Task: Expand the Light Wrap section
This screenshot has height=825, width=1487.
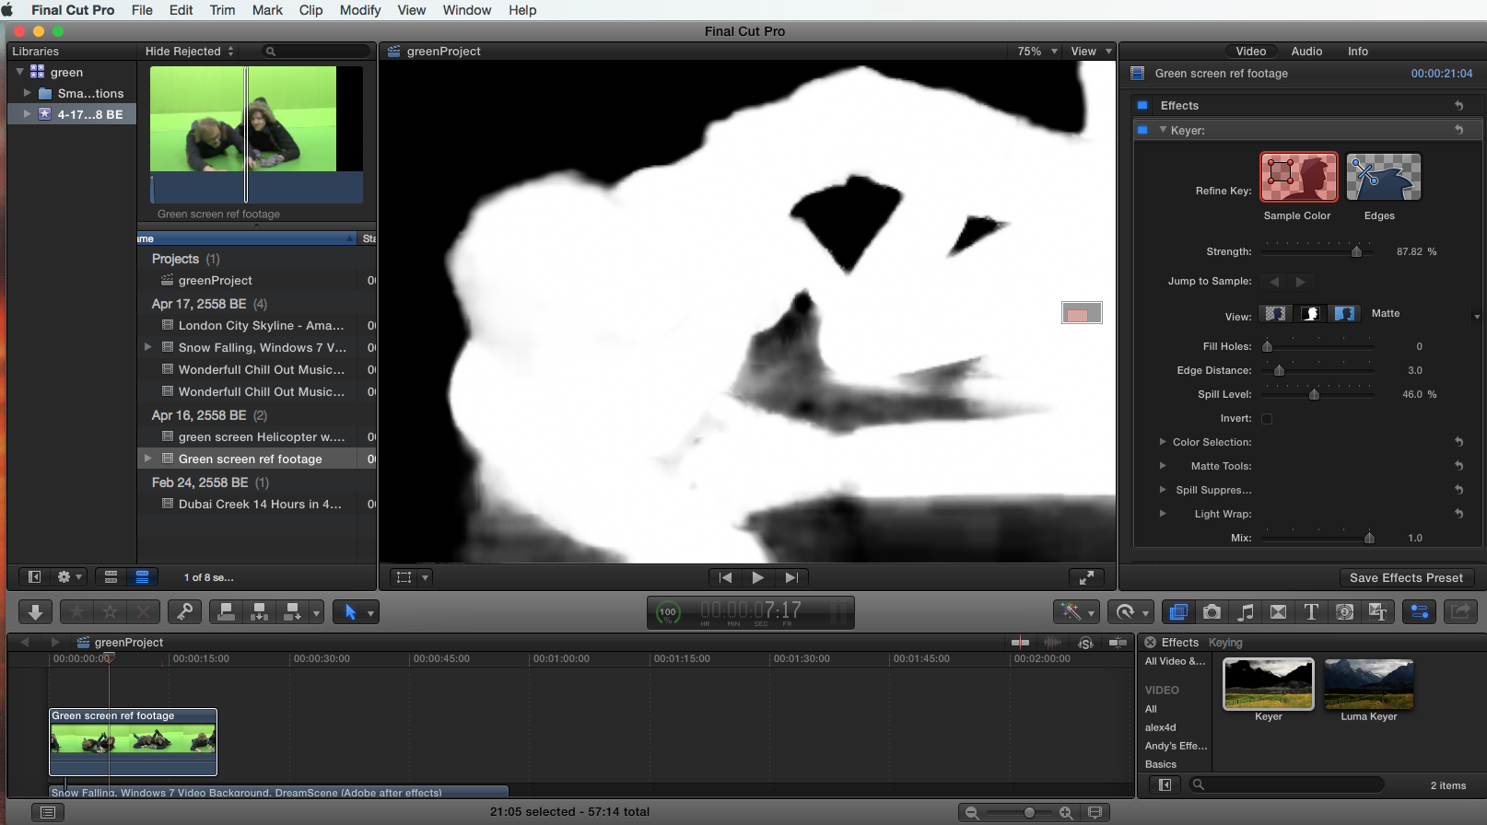Action: [x=1163, y=514]
